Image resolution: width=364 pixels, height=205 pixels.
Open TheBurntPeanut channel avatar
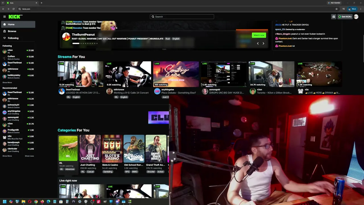[66, 37]
